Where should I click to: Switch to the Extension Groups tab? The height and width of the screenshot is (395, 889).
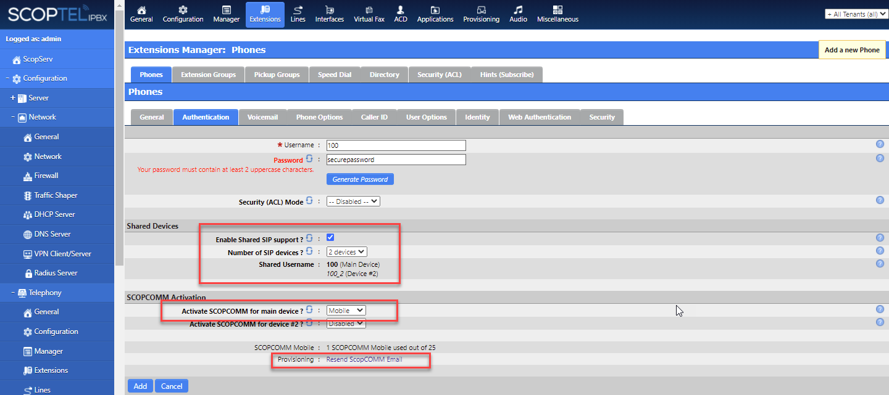click(x=208, y=75)
